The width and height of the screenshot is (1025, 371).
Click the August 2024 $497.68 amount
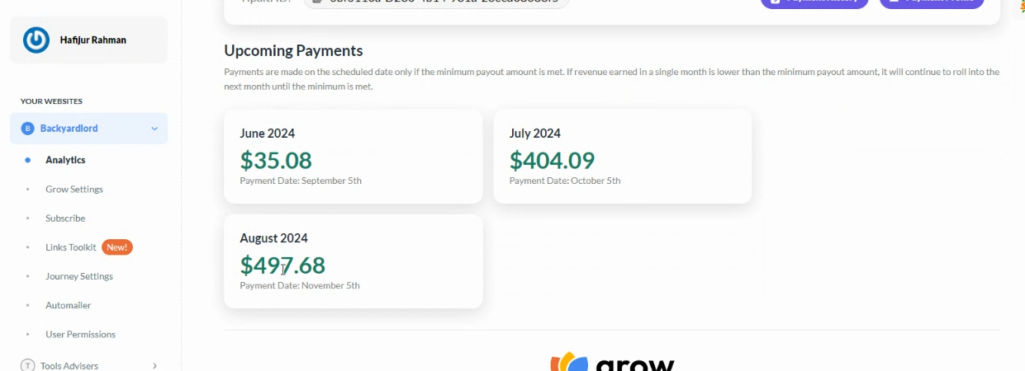pyautogui.click(x=282, y=265)
